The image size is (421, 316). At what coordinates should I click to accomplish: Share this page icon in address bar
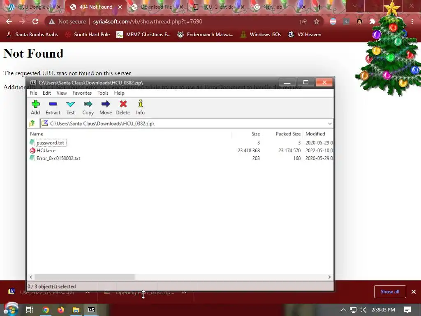[x=303, y=21]
